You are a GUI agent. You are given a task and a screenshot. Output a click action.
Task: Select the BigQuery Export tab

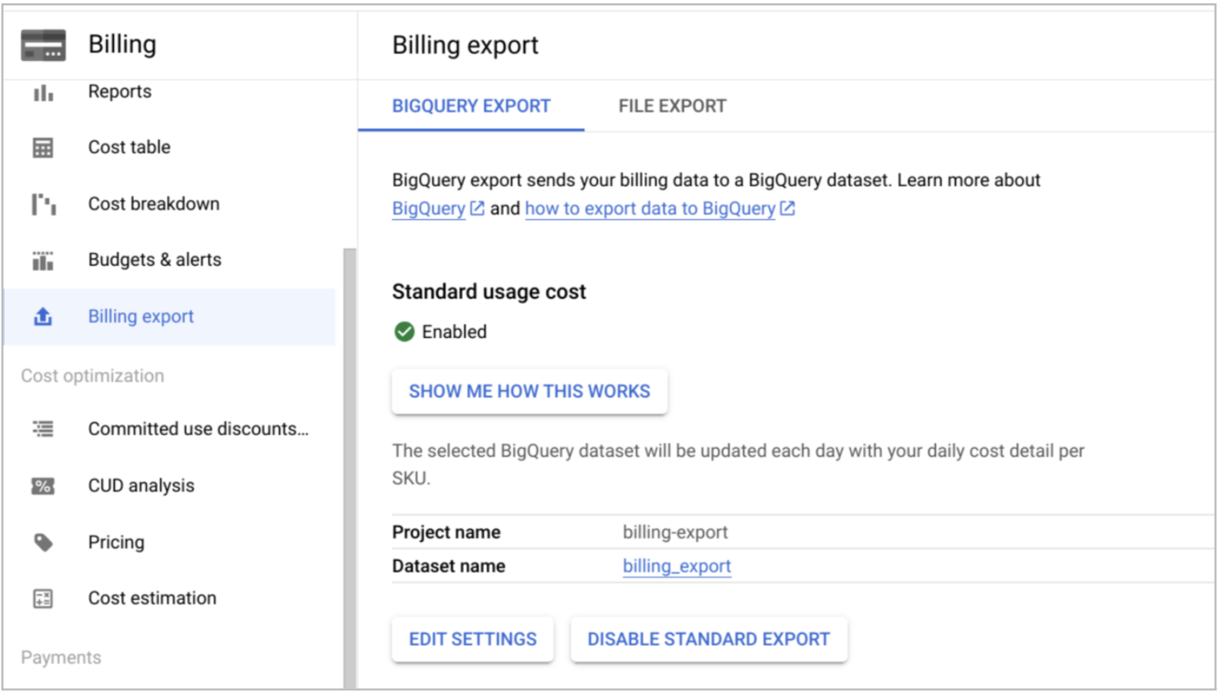(471, 106)
